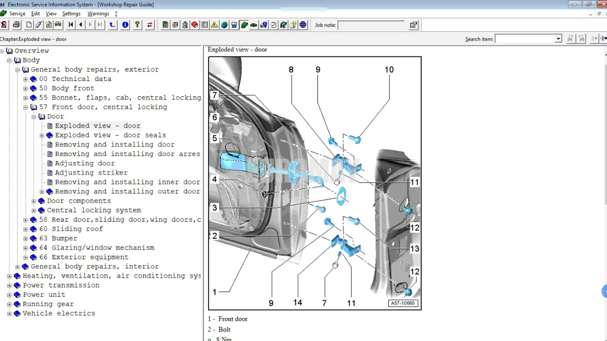Click the button next to Job note field

[x=413, y=25]
